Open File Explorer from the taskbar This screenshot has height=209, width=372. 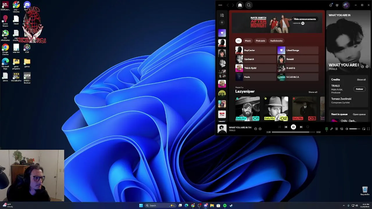(212, 206)
